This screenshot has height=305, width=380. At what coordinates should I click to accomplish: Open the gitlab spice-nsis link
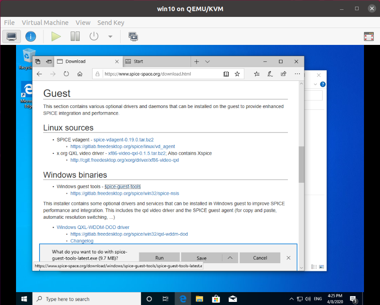[125, 193]
